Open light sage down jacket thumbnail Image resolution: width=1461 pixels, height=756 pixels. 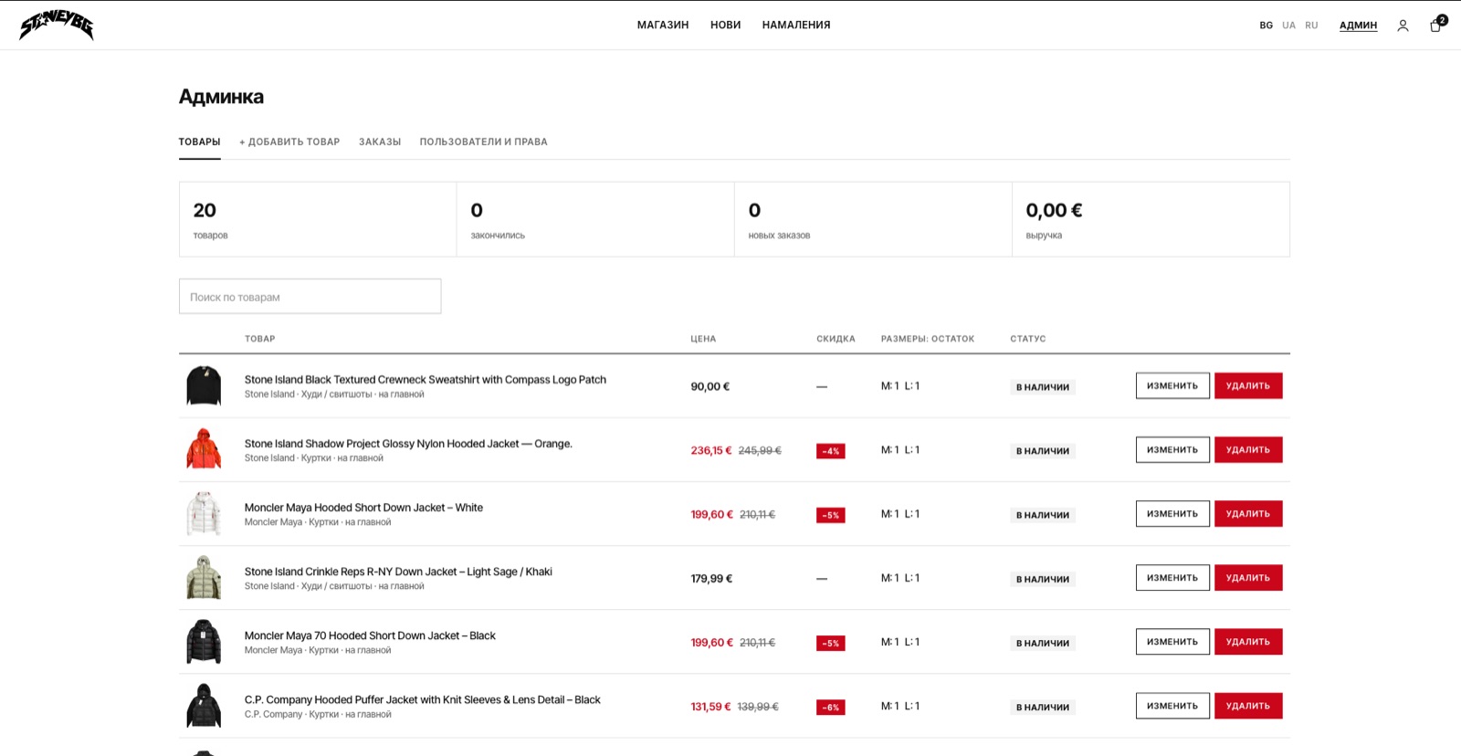[x=204, y=578]
